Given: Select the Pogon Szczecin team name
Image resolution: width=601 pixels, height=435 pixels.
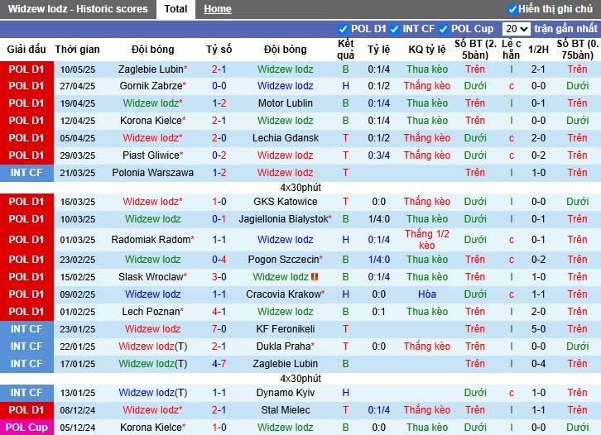Looking at the screenshot, I should (x=285, y=259).
